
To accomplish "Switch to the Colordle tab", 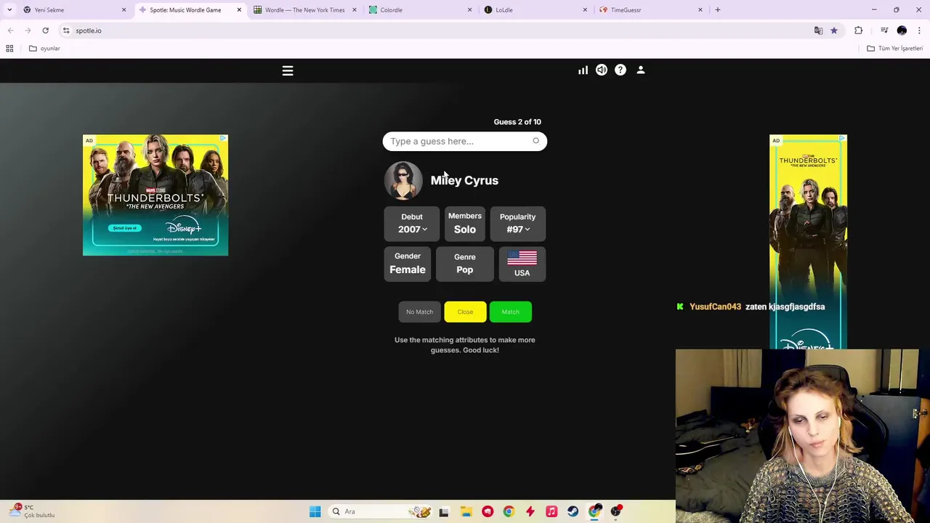I will [x=419, y=10].
